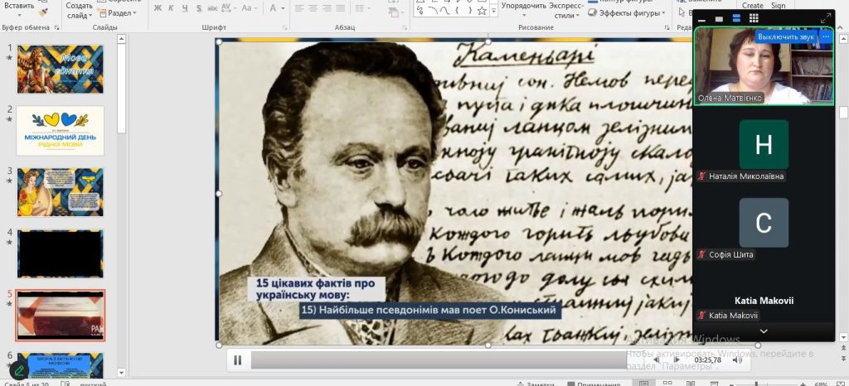
Task: Pause the video with the pause button
Action: pos(237,360)
